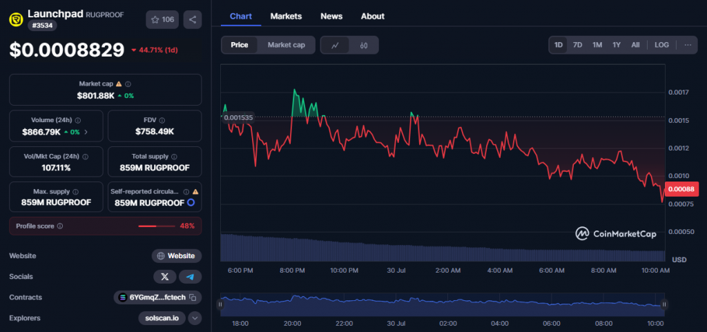Select Market cap chart toggle
This screenshot has height=332, width=707.
coord(287,45)
